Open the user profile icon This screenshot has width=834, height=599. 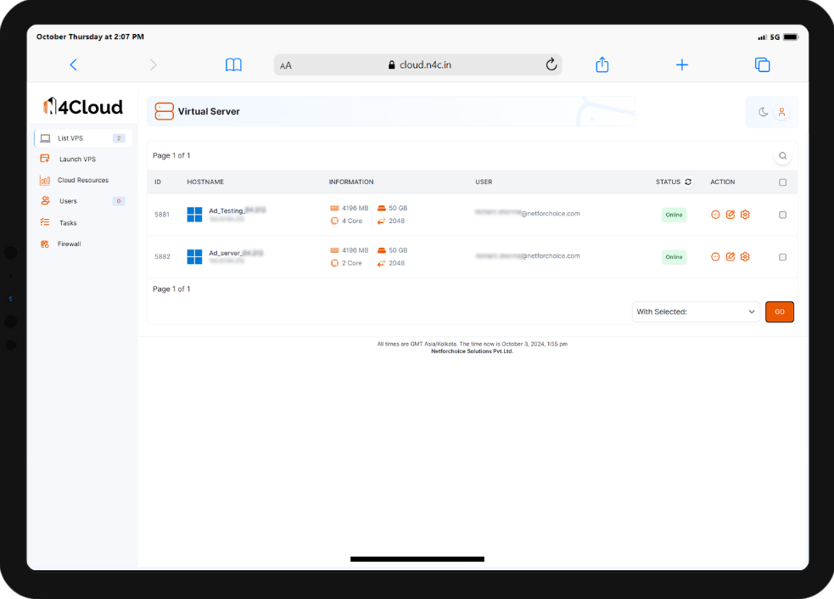(781, 112)
